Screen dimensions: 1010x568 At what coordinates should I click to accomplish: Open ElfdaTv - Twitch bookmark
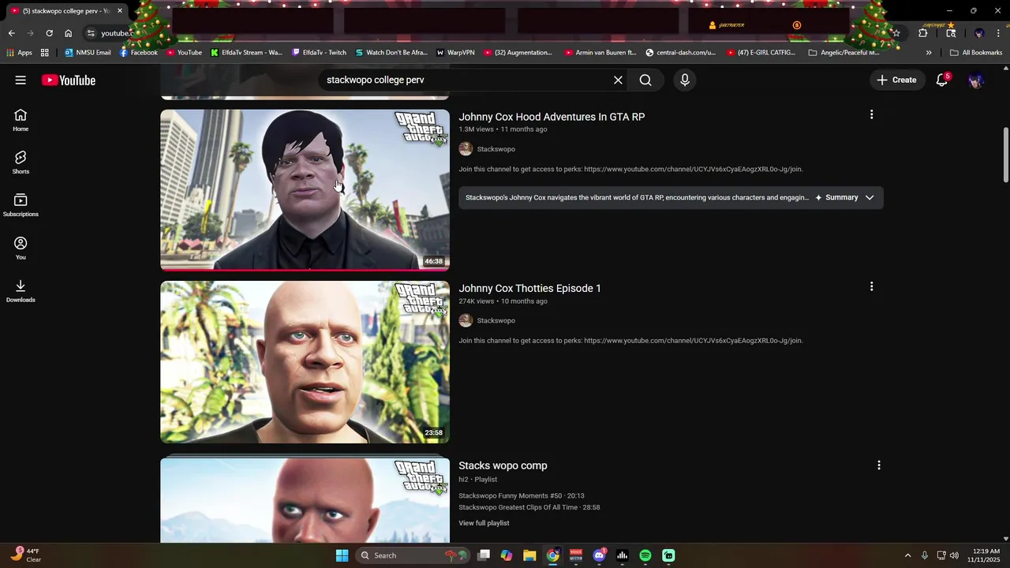pos(319,53)
